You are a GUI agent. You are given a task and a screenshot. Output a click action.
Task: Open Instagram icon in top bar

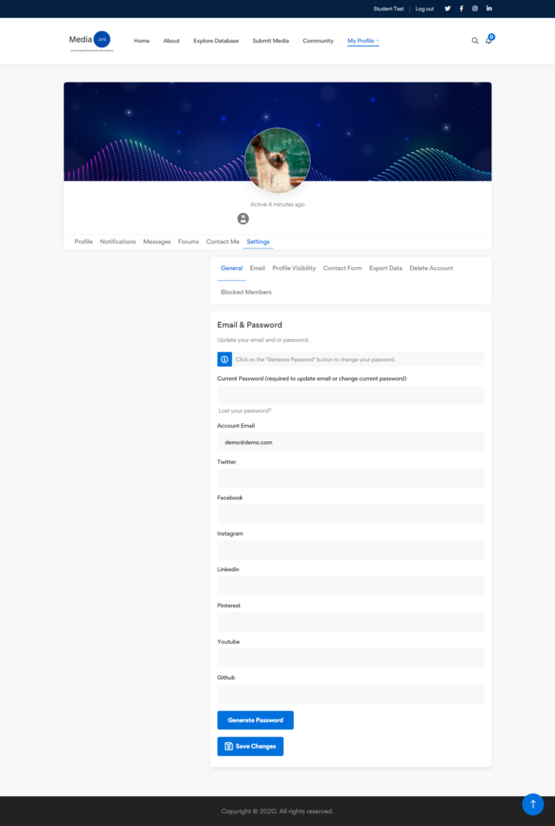[475, 9]
